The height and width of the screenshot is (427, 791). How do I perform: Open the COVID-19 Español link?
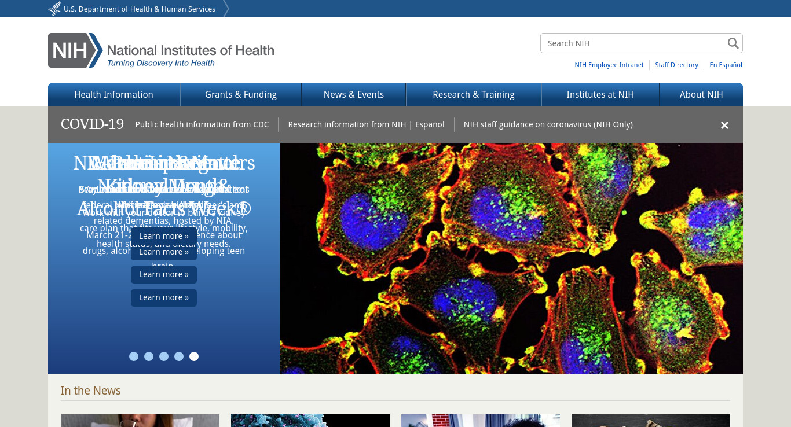[430, 124]
